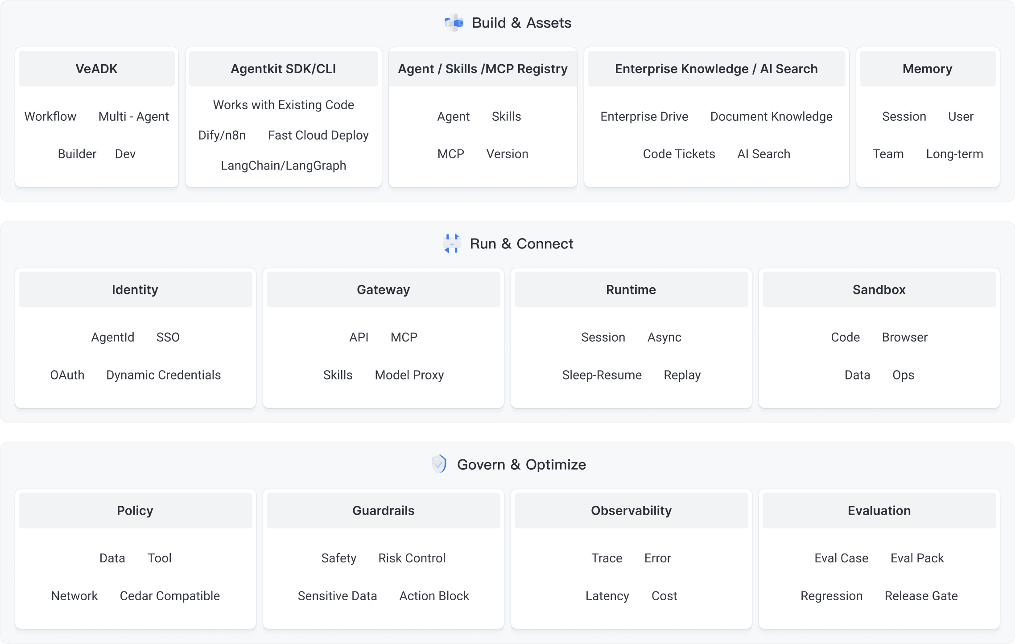Click the LangChain/LangGraph label
Image resolution: width=1015 pixels, height=644 pixels.
(x=284, y=165)
